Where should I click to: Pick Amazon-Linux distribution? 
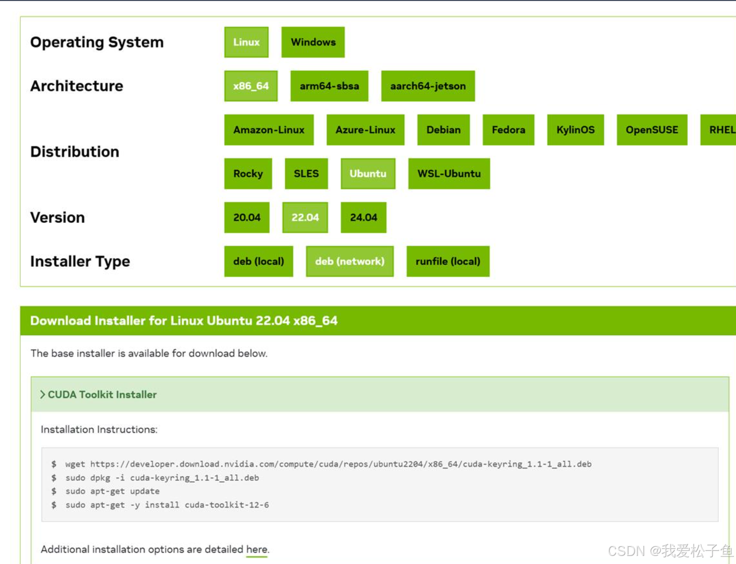[269, 130]
